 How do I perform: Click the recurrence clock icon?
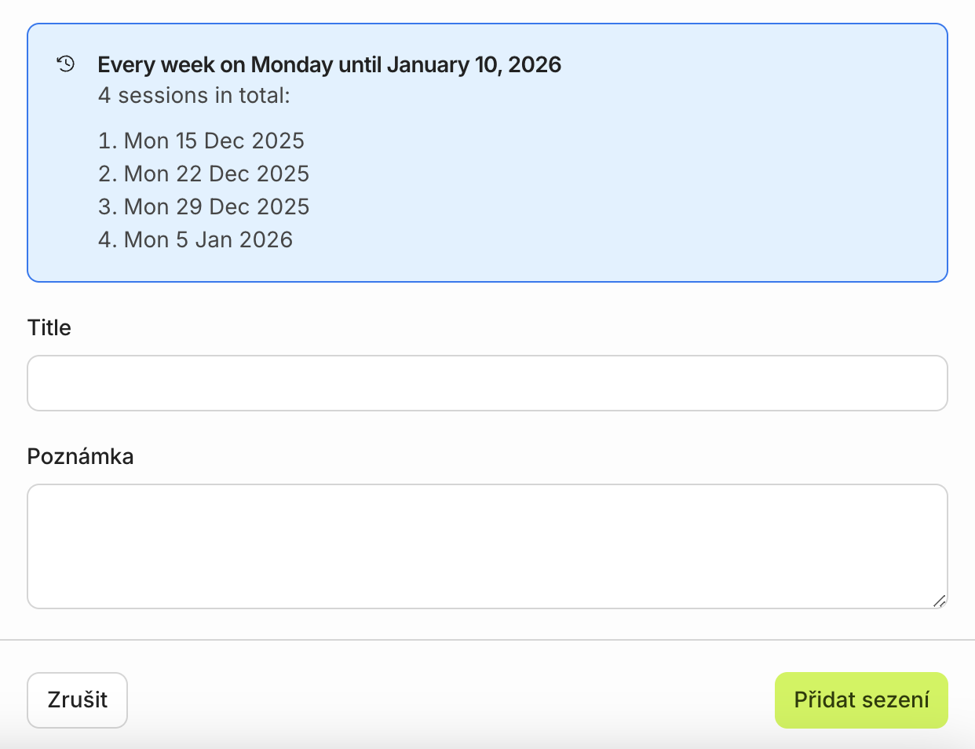(66, 64)
